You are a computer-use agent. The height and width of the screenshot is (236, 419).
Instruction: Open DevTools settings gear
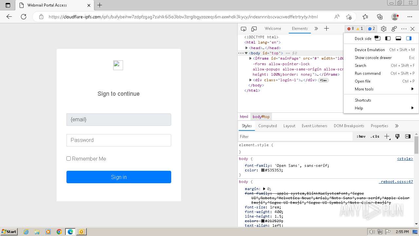pos(384,29)
